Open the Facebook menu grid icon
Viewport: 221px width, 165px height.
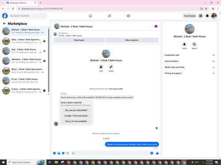pyautogui.click(x=201, y=16)
